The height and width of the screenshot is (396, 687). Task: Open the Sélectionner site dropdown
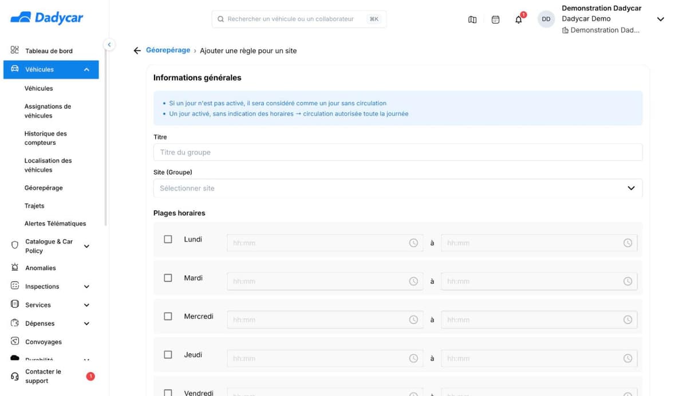398,188
